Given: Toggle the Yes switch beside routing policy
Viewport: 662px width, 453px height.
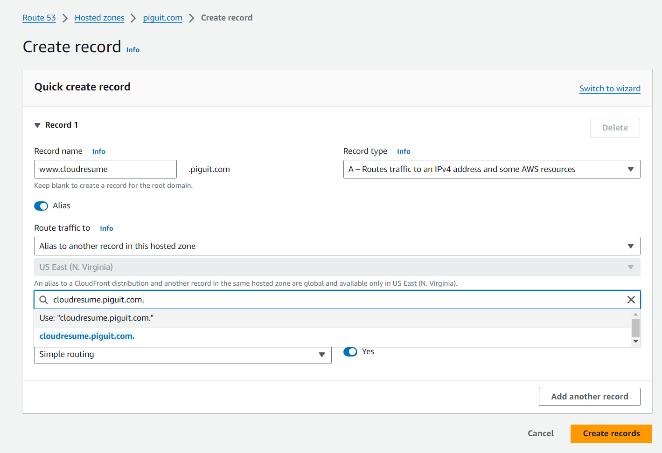Looking at the screenshot, I should click(350, 352).
